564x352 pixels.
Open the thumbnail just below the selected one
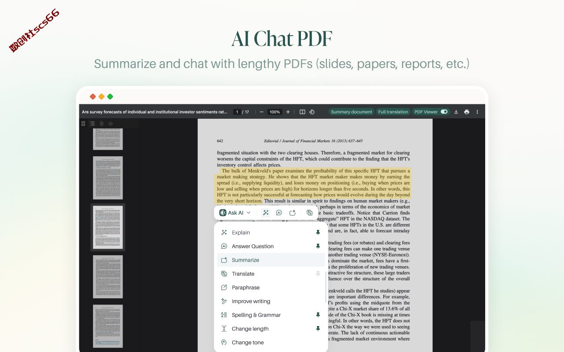(x=108, y=277)
